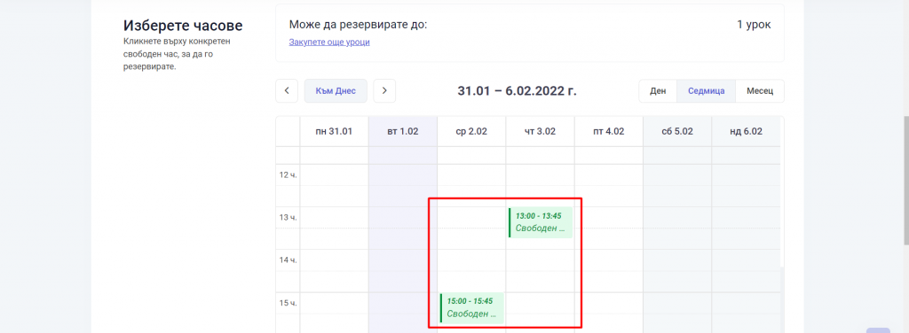Switch to Месец view
The height and width of the screenshot is (333, 909).
tap(760, 90)
